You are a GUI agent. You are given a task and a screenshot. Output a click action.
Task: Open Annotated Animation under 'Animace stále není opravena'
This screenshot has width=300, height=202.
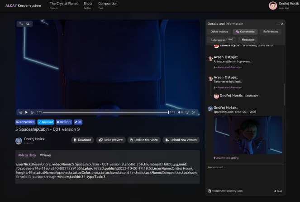point(228,67)
